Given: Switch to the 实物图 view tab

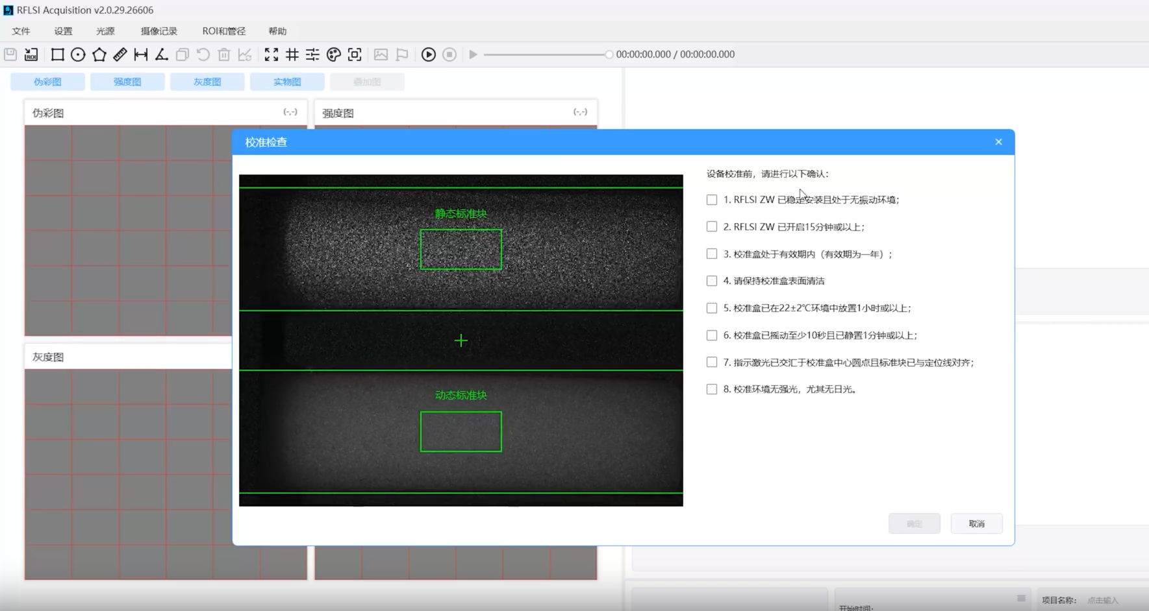Looking at the screenshot, I should click(287, 82).
